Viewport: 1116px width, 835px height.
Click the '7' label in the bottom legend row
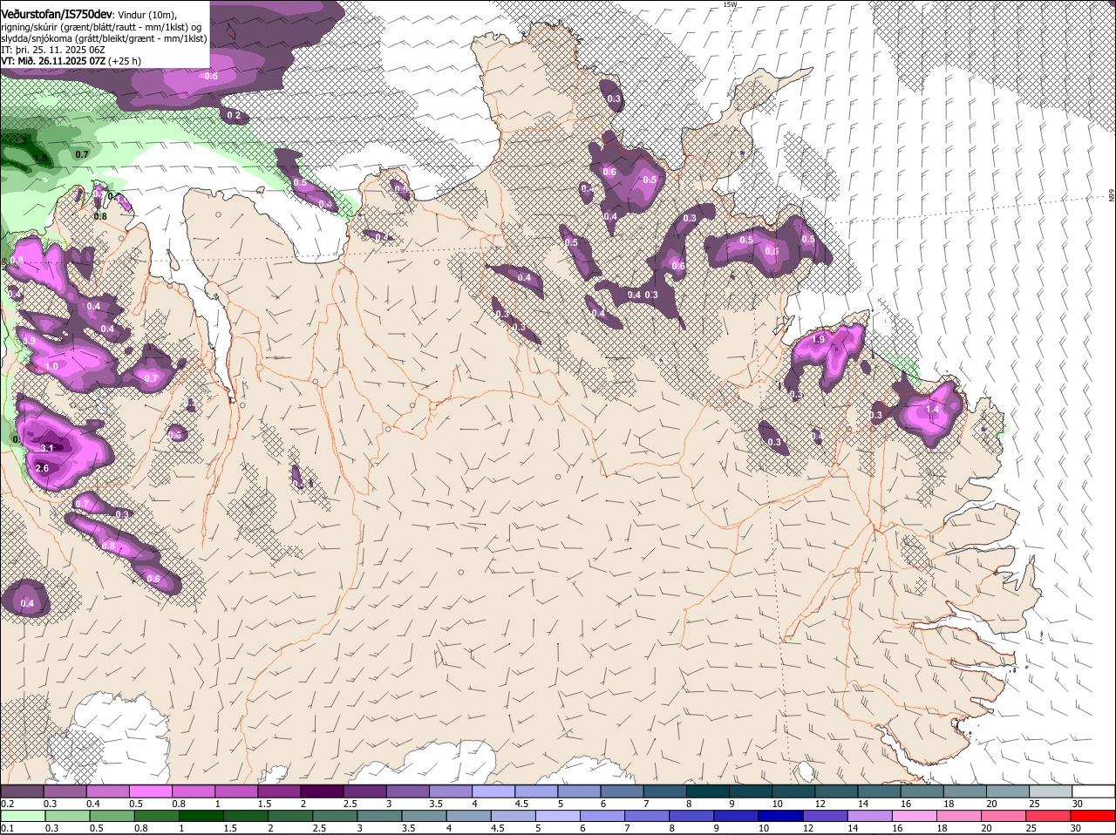tap(627, 828)
